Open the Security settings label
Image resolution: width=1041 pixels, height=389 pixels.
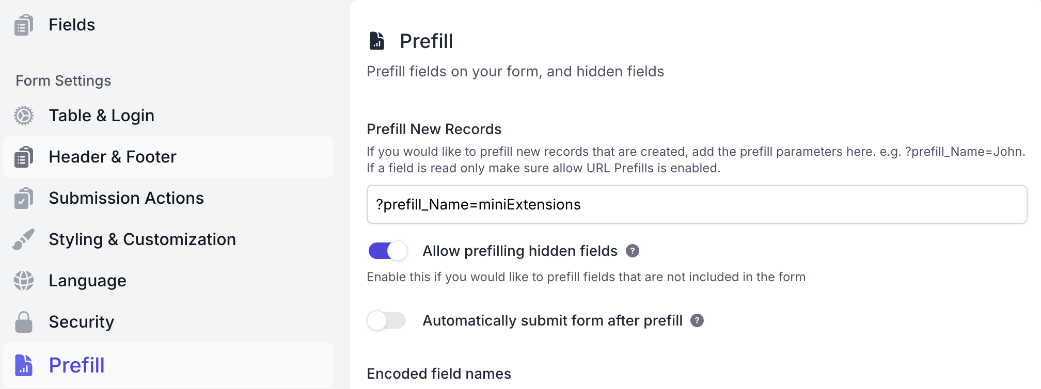(x=81, y=322)
